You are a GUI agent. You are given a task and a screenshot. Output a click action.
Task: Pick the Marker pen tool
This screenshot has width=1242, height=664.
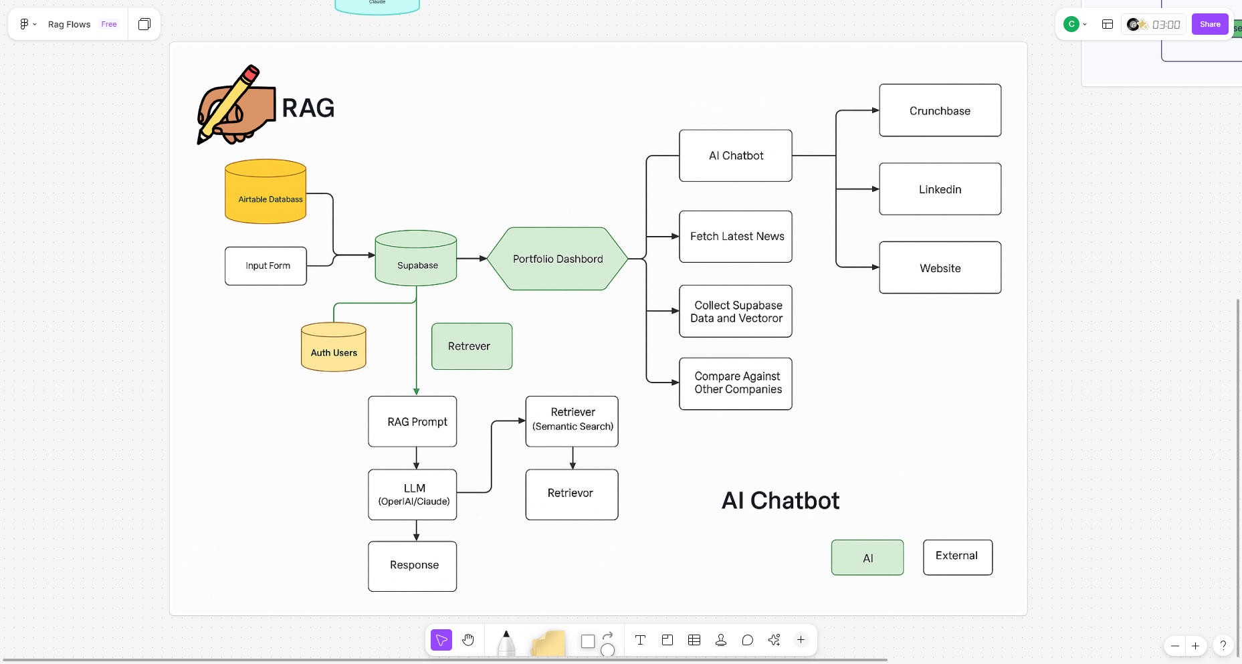[x=506, y=643]
